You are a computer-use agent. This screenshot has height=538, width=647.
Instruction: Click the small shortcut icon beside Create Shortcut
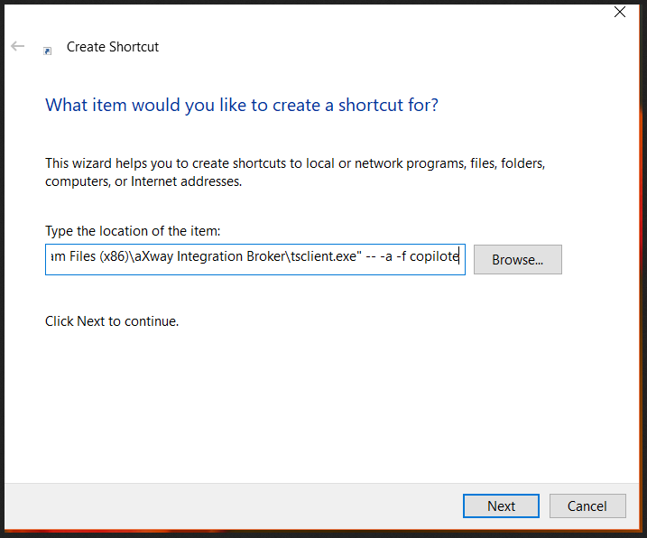coord(48,51)
